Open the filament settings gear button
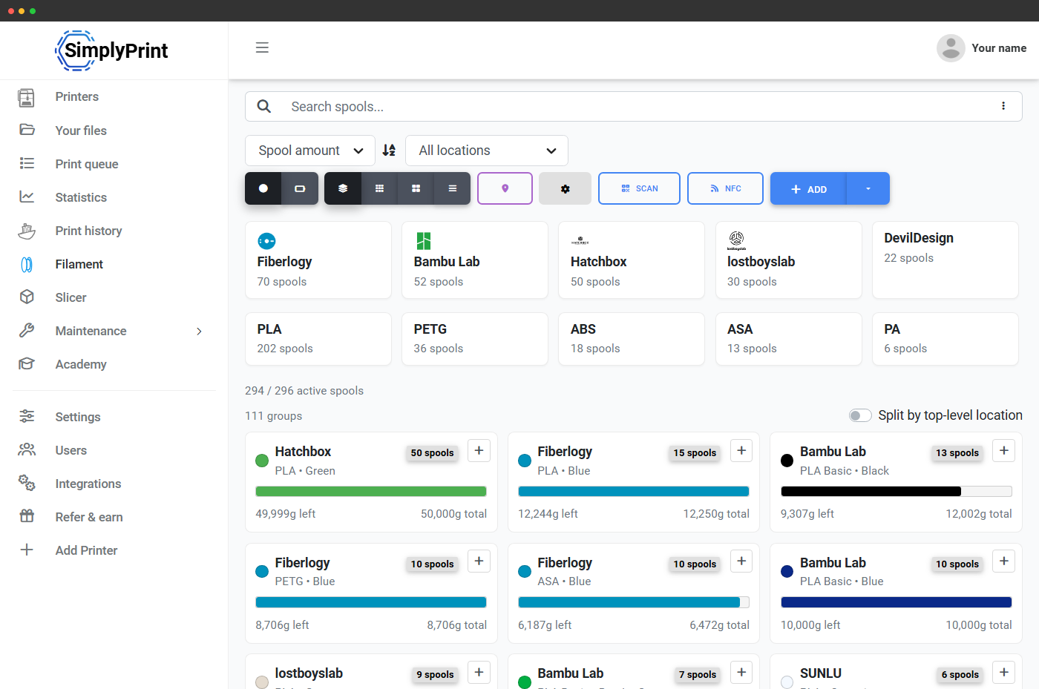Screen dimensions: 1039x689 tap(565, 188)
